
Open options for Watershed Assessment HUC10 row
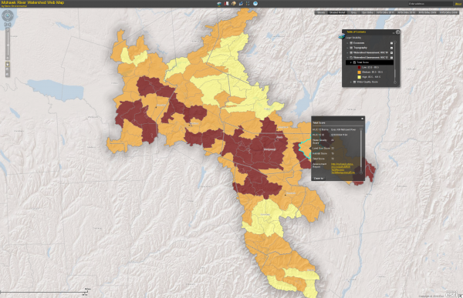pyautogui.click(x=391, y=52)
